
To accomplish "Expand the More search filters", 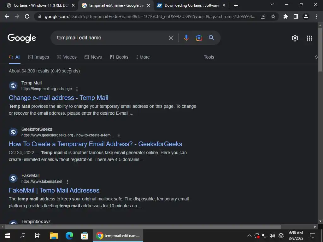I will pyautogui.click(x=143, y=57).
